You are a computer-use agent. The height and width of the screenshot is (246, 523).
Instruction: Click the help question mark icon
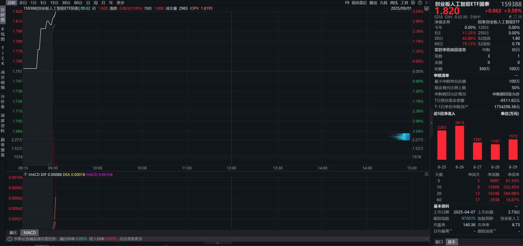[420, 3]
